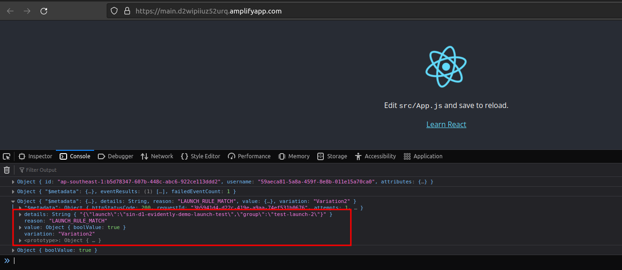Open the Style Editor tab
622x270 pixels.
click(200, 156)
